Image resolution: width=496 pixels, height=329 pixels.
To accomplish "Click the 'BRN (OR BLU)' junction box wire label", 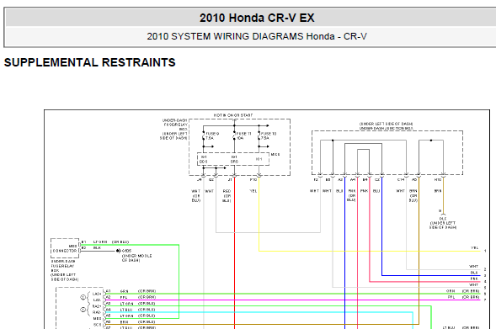I will tap(413, 195).
